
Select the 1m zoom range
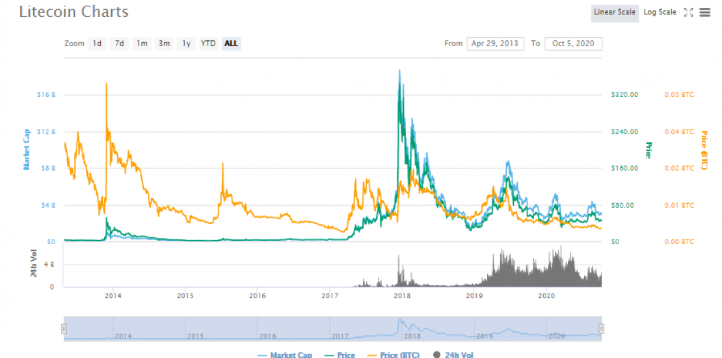coord(142,44)
